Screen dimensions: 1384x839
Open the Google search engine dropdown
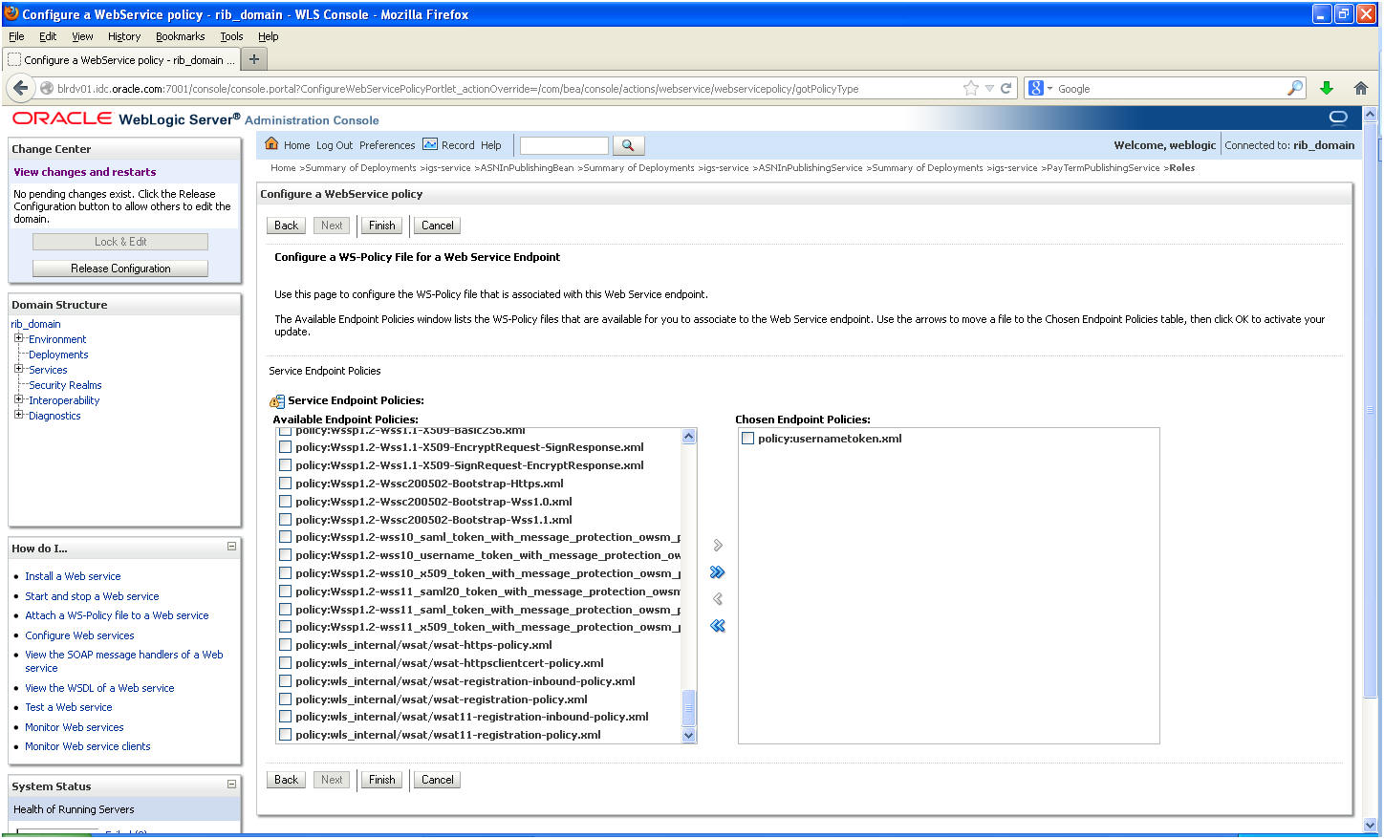tap(1049, 88)
